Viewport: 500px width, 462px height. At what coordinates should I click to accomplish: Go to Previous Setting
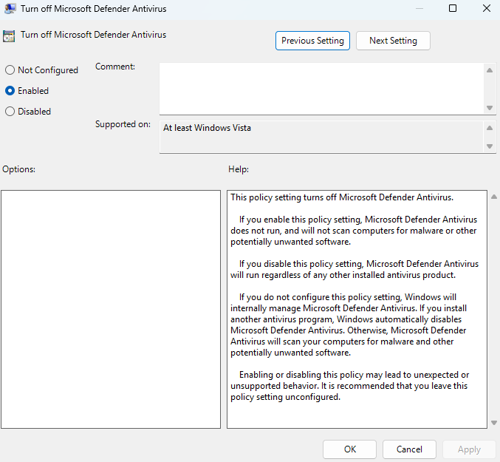pos(312,41)
